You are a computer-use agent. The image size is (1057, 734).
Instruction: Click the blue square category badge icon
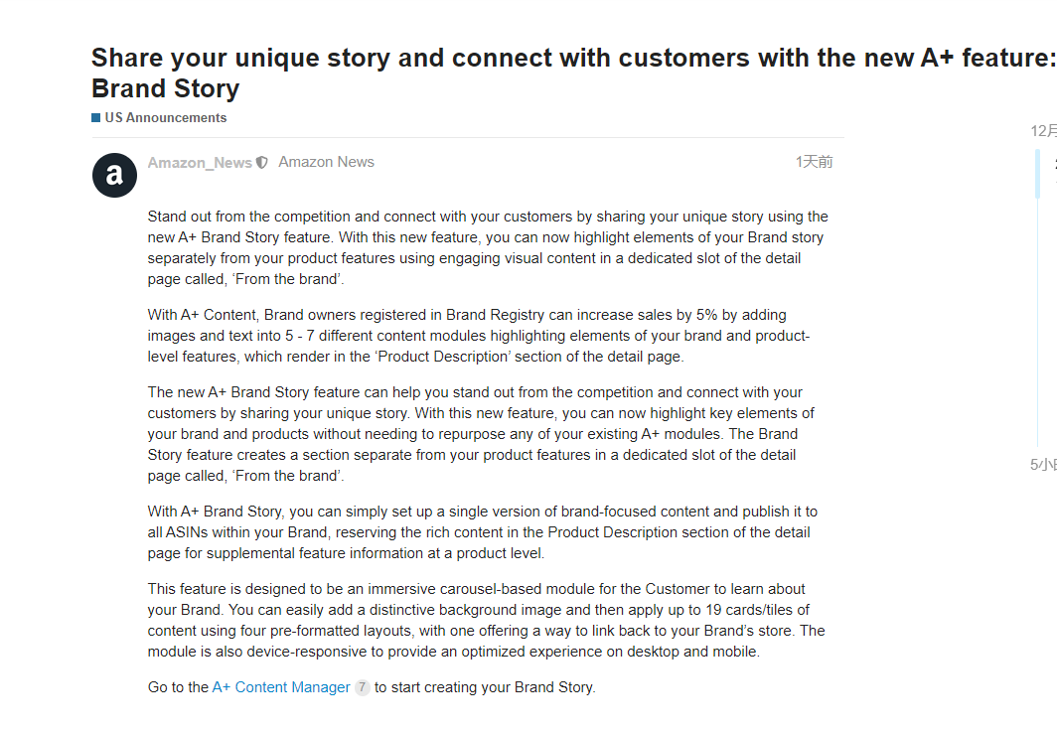point(95,117)
